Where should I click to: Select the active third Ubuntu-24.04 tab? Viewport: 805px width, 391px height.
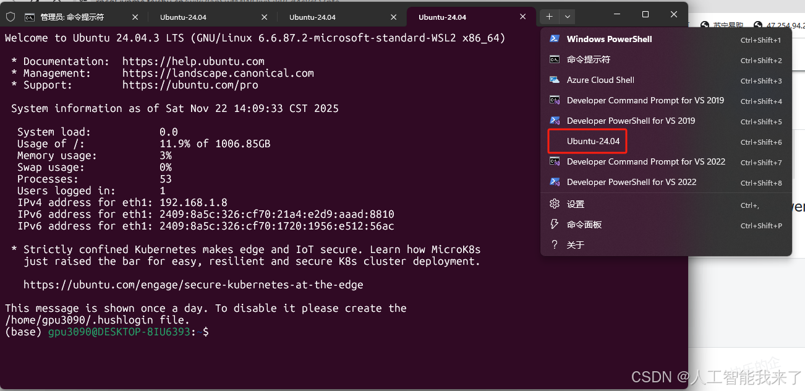tap(471, 17)
